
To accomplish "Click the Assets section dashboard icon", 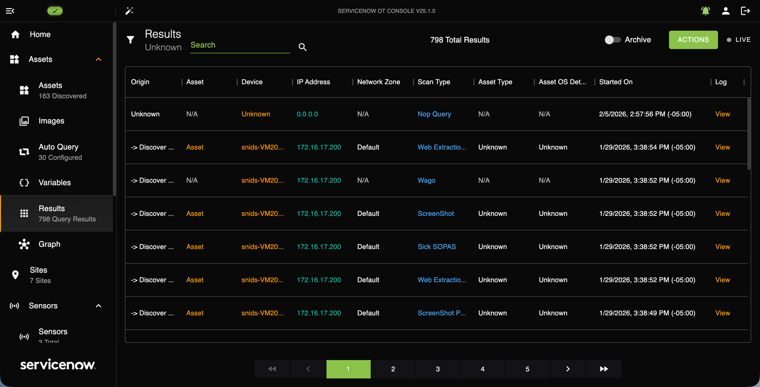I will 14,59.
